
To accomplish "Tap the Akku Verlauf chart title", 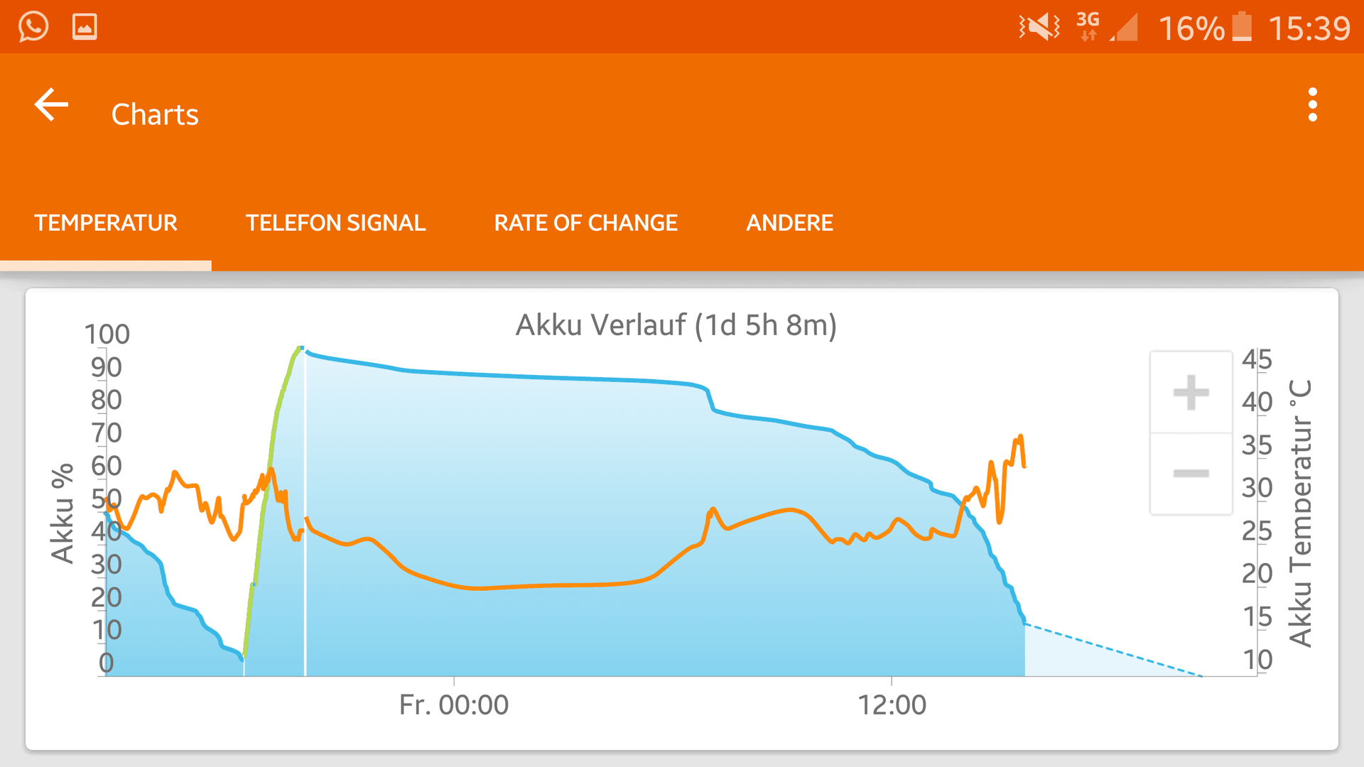I will pyautogui.click(x=676, y=325).
